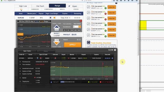Click the GBPUSD asset in open trades row
164x92 pixels.
pyautogui.click(x=30, y=58)
